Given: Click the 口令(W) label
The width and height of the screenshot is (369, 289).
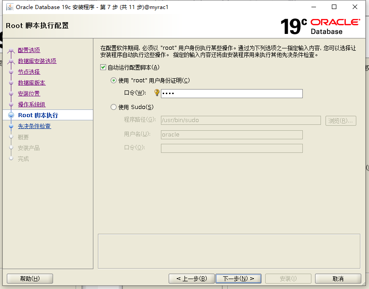Looking at the screenshot, I should tap(135, 93).
